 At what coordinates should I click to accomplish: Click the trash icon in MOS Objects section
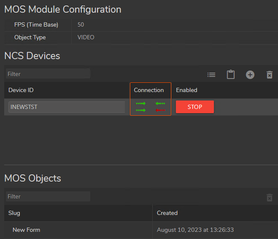click(270, 197)
